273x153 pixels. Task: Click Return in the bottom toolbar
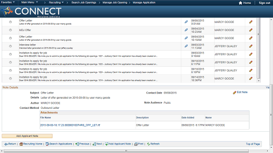point(12,144)
